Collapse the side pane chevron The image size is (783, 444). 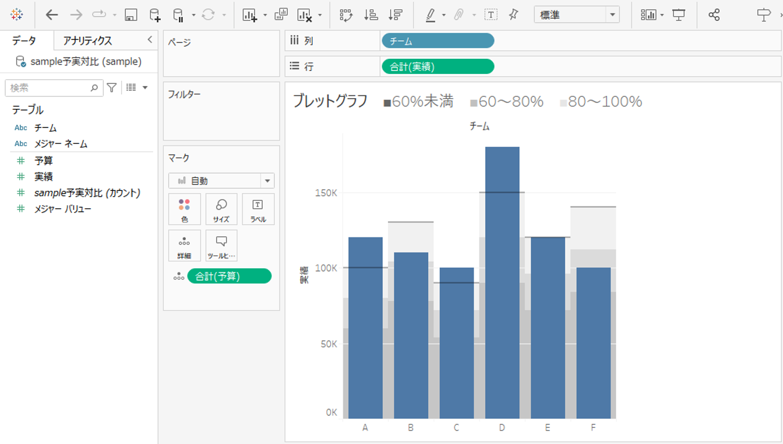(x=150, y=40)
